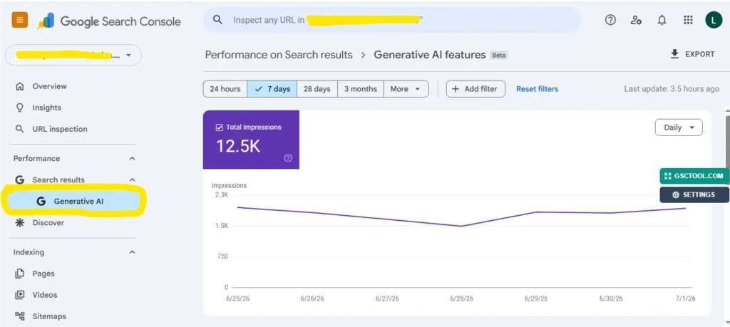Click the SETTINGS extension button
This screenshot has height=327, width=730.
tap(694, 195)
